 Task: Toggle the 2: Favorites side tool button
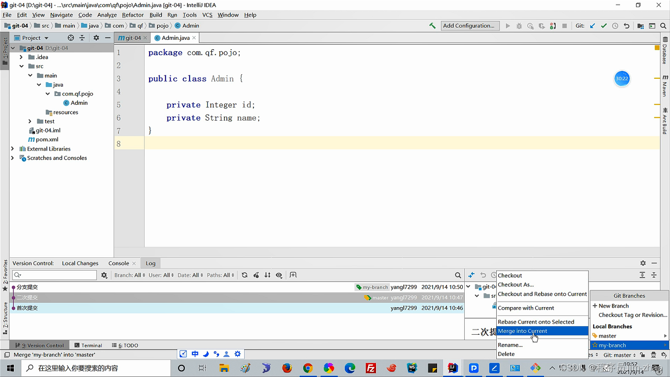5,276
